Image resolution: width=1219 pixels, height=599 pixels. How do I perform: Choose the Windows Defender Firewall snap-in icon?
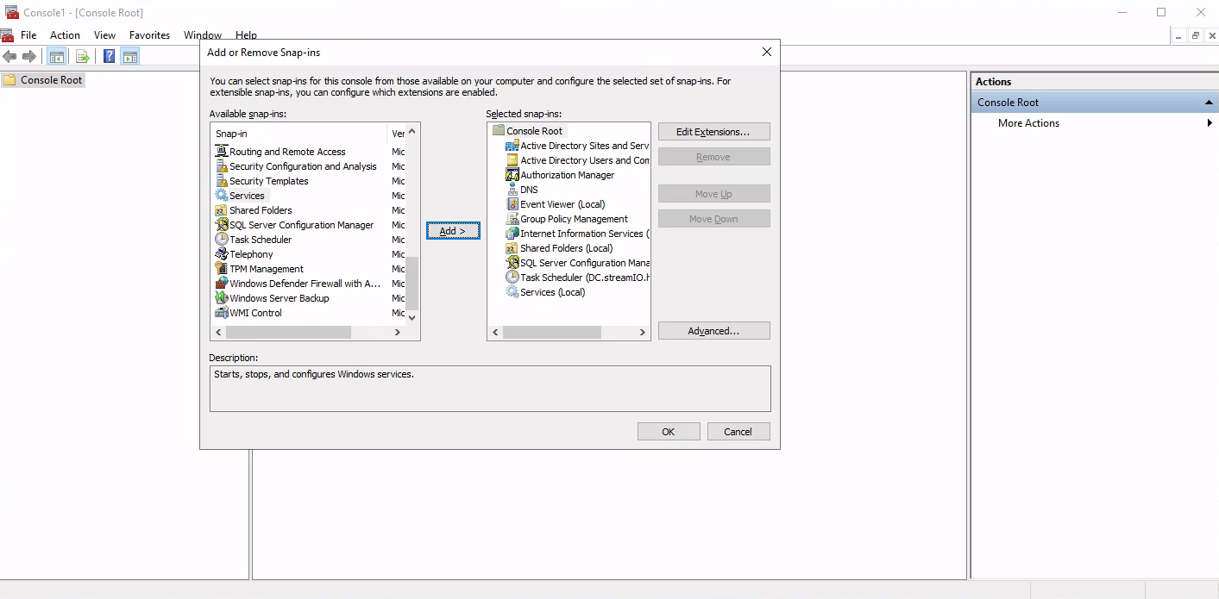[222, 284]
